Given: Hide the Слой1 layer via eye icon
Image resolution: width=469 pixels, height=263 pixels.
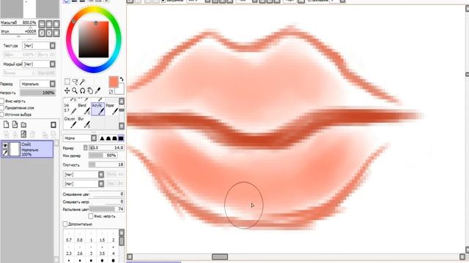Looking at the screenshot, I should (5, 145).
